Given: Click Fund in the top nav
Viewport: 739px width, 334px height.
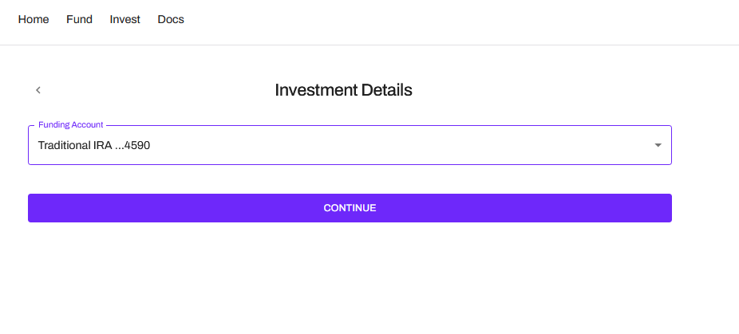Looking at the screenshot, I should (79, 19).
